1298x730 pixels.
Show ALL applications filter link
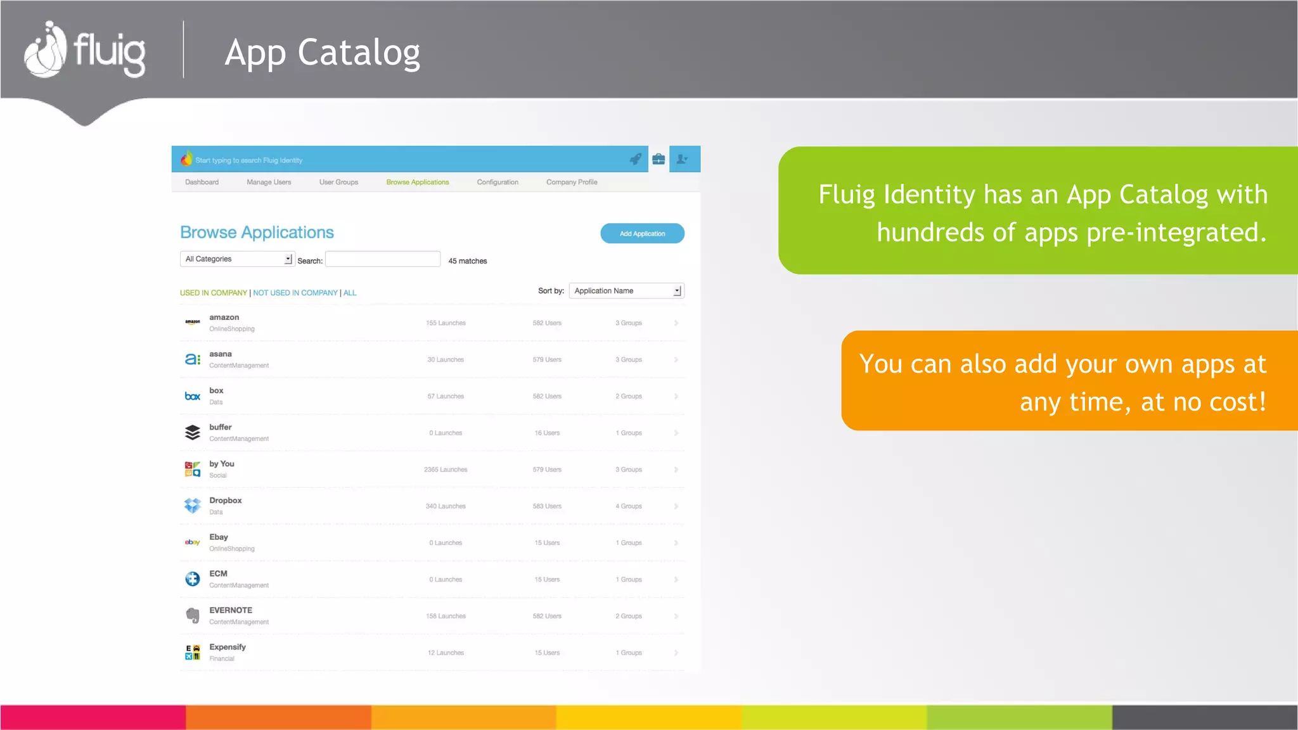350,293
